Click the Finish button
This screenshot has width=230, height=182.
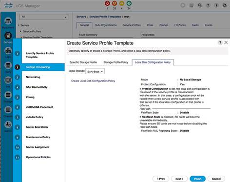point(198,179)
